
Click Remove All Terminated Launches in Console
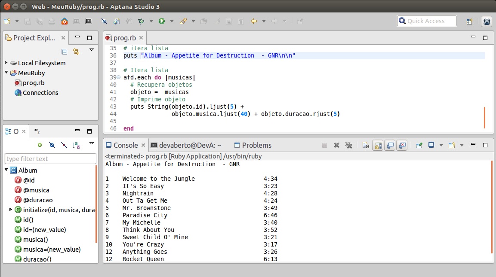point(349,145)
